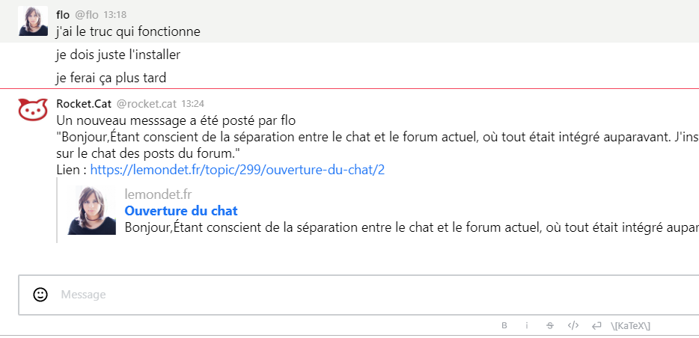
Task: Click the @flo handle
Action: coord(87,15)
